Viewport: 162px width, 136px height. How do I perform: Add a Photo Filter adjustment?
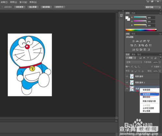[x=143, y=45]
